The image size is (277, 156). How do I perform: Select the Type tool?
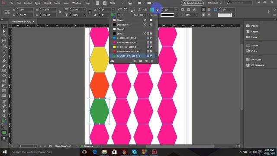coord(4,51)
